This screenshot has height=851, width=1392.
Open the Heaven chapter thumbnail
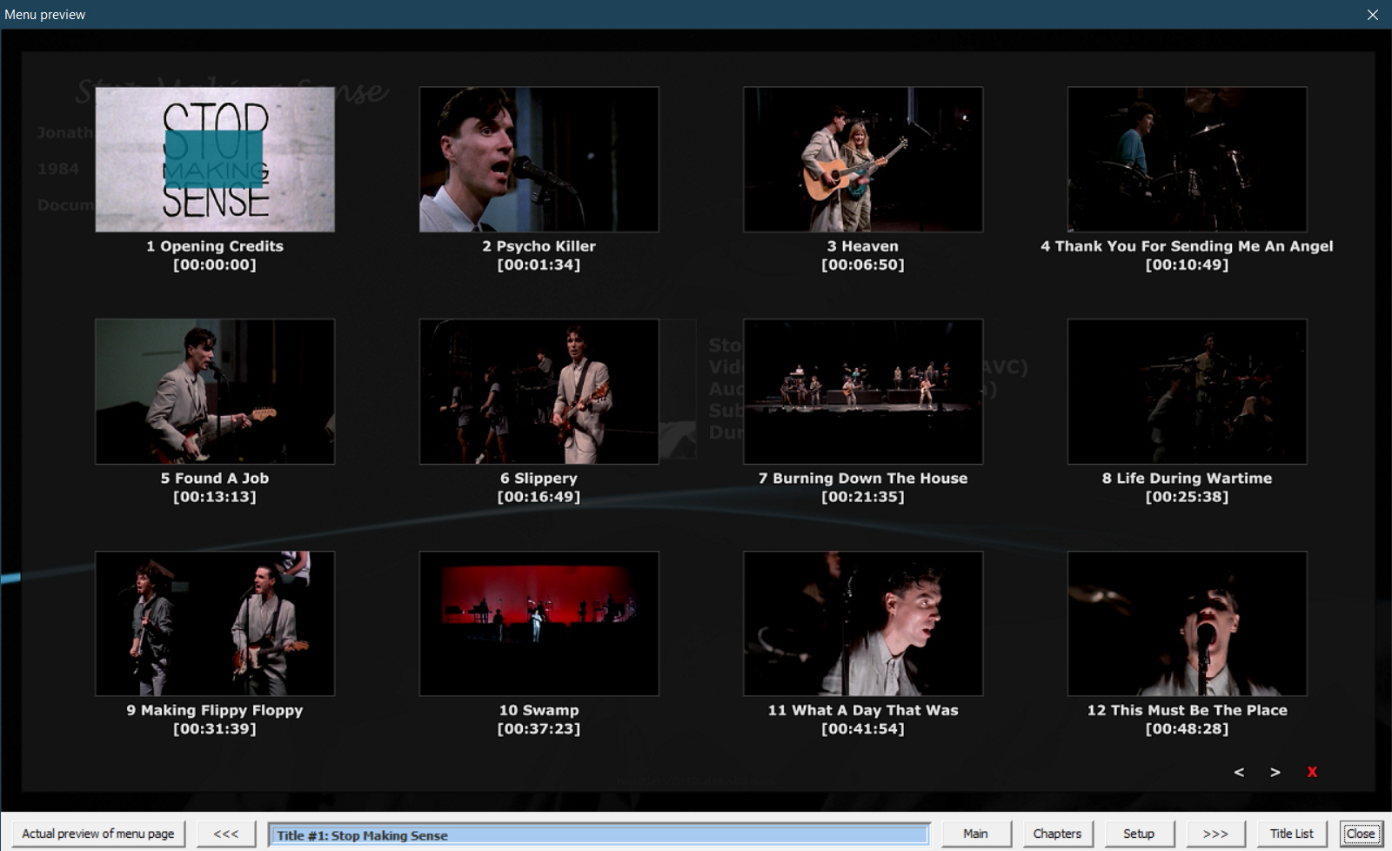click(863, 159)
